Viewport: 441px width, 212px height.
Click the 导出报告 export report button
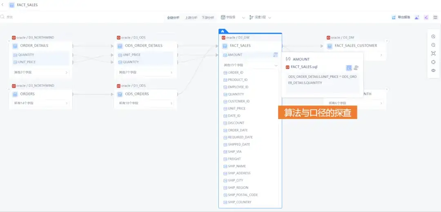(x=401, y=18)
